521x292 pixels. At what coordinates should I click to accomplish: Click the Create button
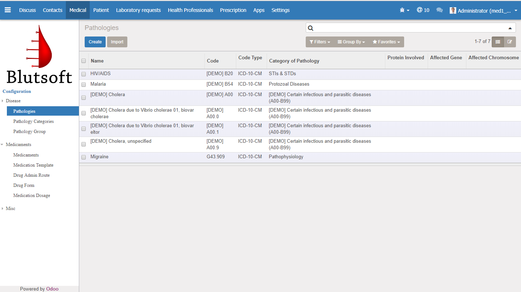point(95,42)
